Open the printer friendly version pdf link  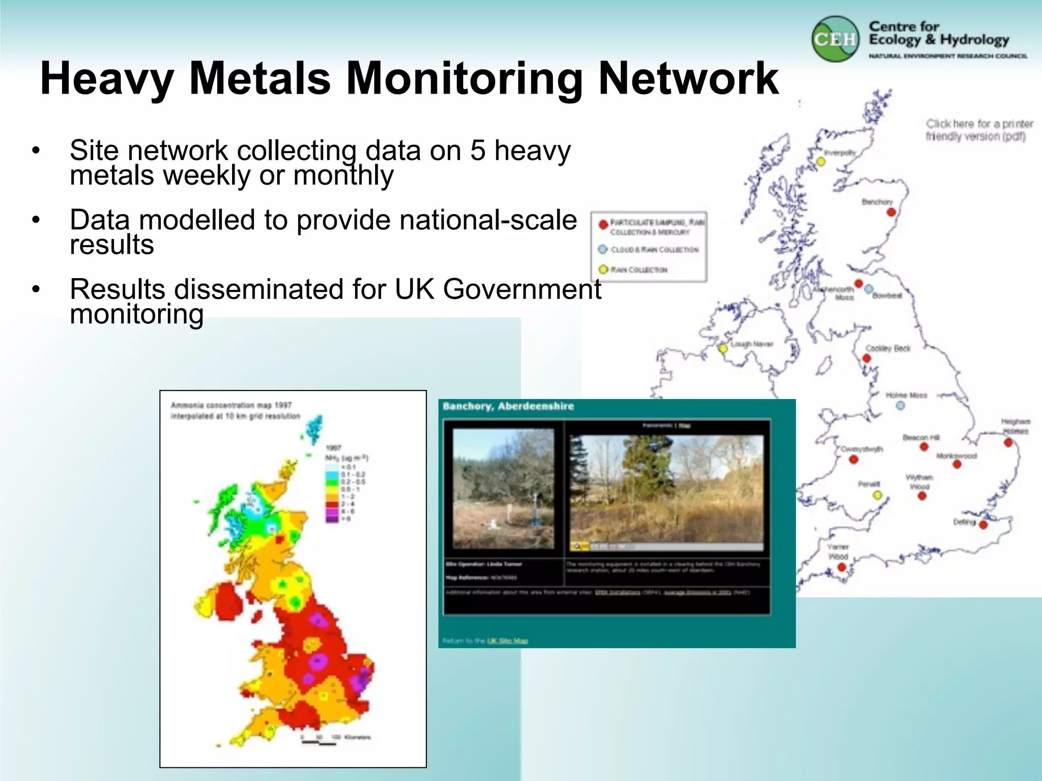pyautogui.click(x=978, y=130)
